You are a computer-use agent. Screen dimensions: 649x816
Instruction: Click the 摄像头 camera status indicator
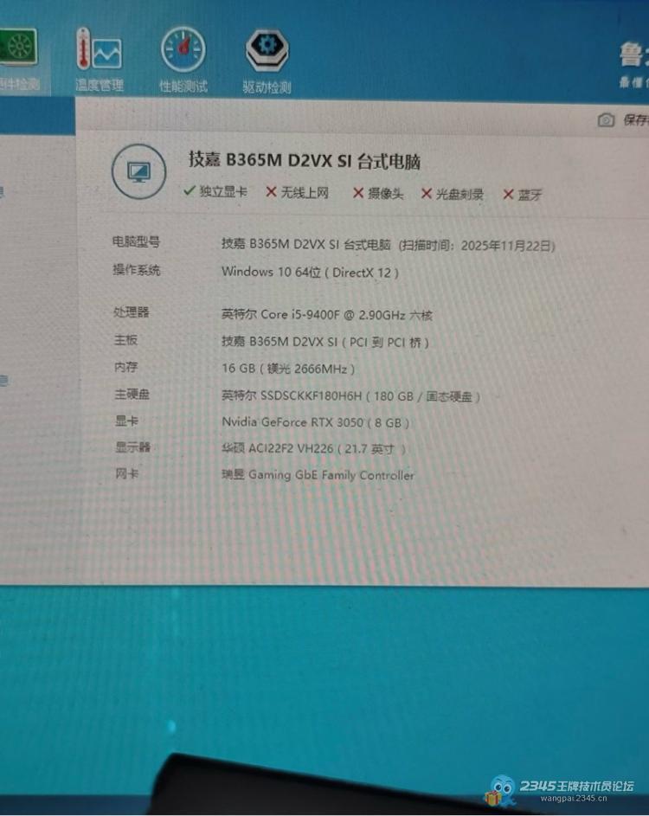coord(378,194)
